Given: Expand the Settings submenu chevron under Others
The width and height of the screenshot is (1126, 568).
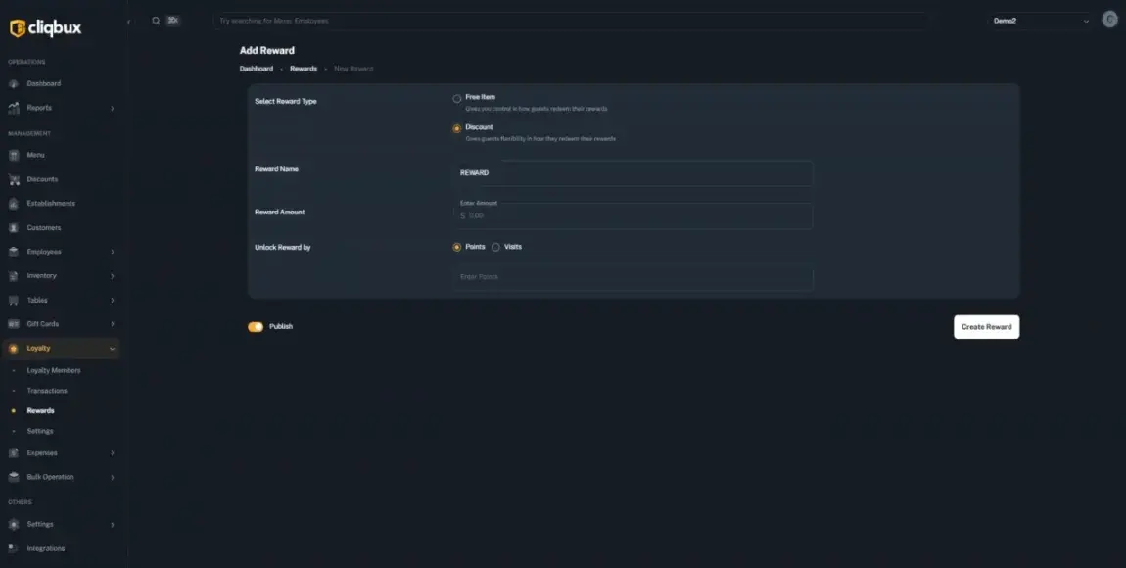Looking at the screenshot, I should pos(112,525).
